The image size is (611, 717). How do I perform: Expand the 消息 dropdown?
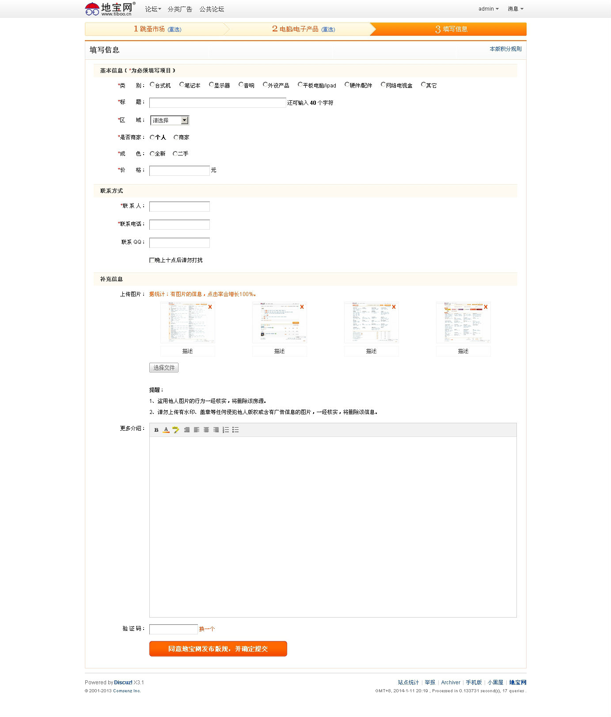[x=516, y=9]
